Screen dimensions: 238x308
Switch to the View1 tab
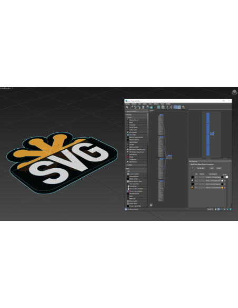152,110
